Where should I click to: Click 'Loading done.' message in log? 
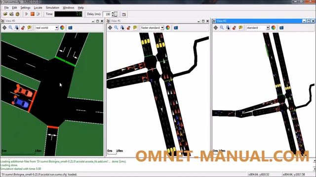(9, 165)
